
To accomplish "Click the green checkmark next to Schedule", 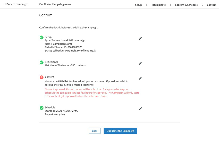I will (x=41, y=108).
